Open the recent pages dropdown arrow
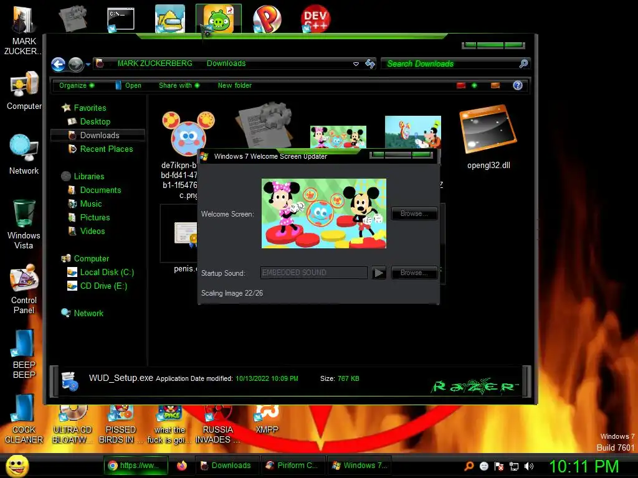The image size is (638, 478). 88,65
